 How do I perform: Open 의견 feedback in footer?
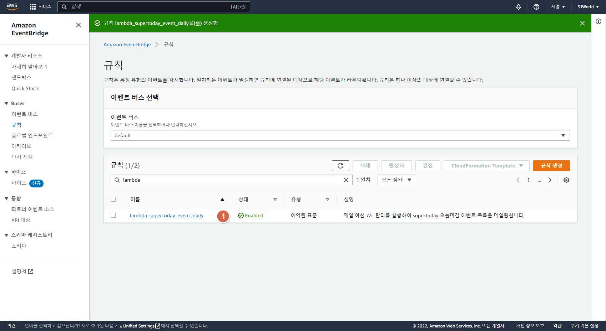coord(11,326)
